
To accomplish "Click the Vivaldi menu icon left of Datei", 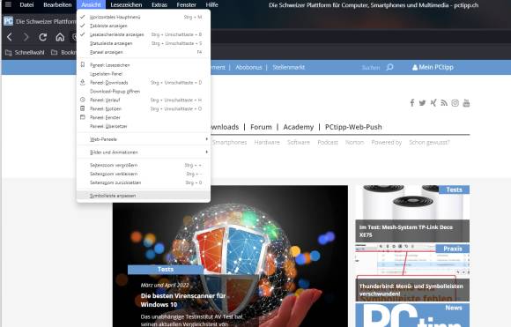I will (x=9, y=4).
